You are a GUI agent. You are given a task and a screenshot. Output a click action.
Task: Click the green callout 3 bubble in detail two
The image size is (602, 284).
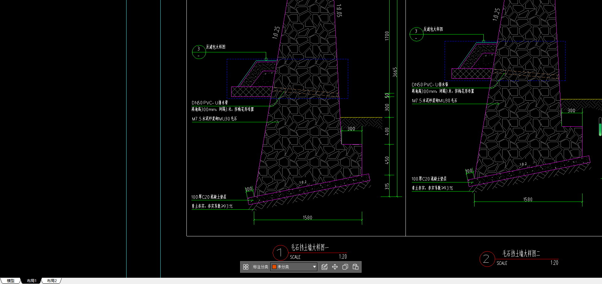[x=417, y=34]
